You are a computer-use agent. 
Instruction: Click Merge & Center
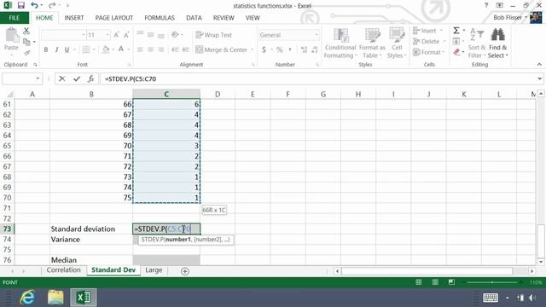coord(222,49)
